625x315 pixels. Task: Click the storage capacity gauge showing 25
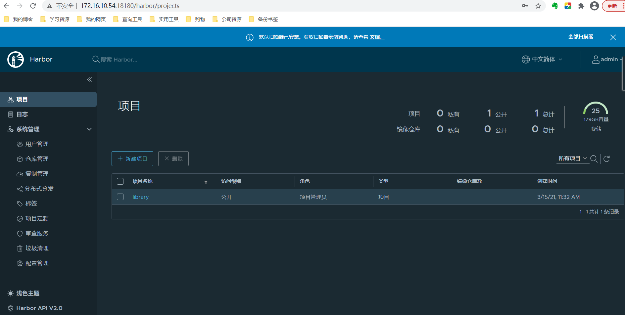tap(596, 109)
